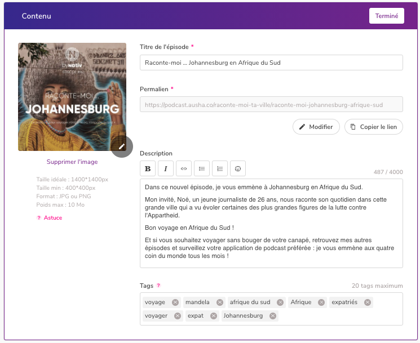Click the Johannesburg episode cover thumbnail
The image size is (420, 343).
tap(72, 97)
